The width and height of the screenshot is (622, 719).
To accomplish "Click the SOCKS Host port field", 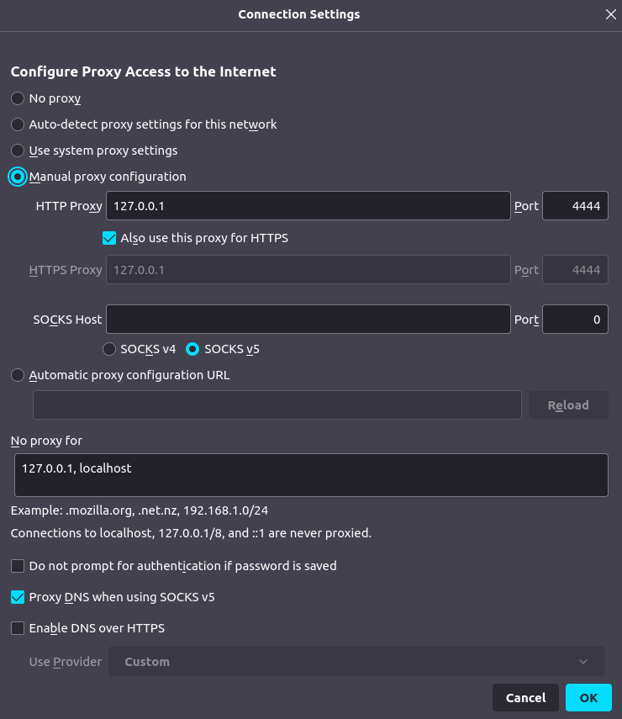I will (x=575, y=320).
